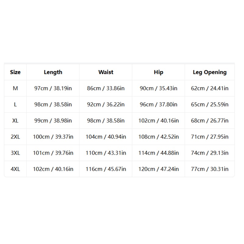Select the 71cm / 27.95in leg opening cell
Image resolution: width=244 pixels, height=244 pixels.
point(210,137)
